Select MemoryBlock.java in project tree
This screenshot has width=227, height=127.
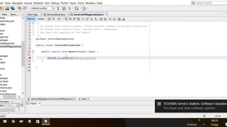pos(8,94)
